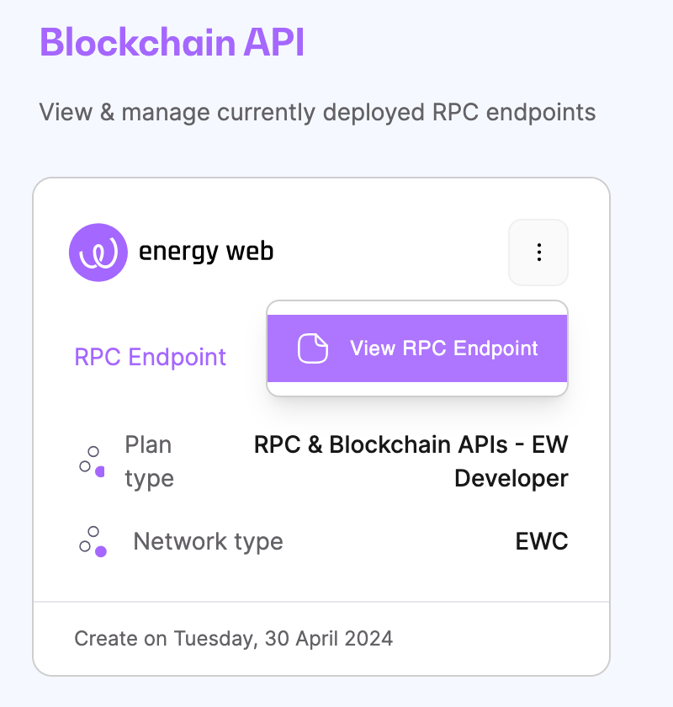This screenshot has width=673, height=707.
Task: Click the "Create on" text in the card footer
Action: point(120,638)
